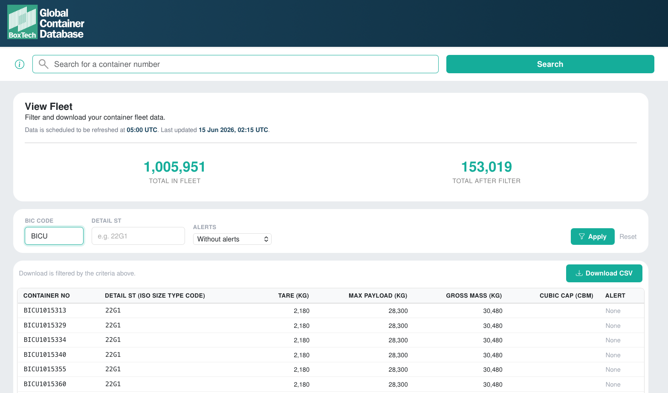Click the None alert in BICU1015329 row
This screenshot has height=393, width=668.
pyautogui.click(x=613, y=326)
